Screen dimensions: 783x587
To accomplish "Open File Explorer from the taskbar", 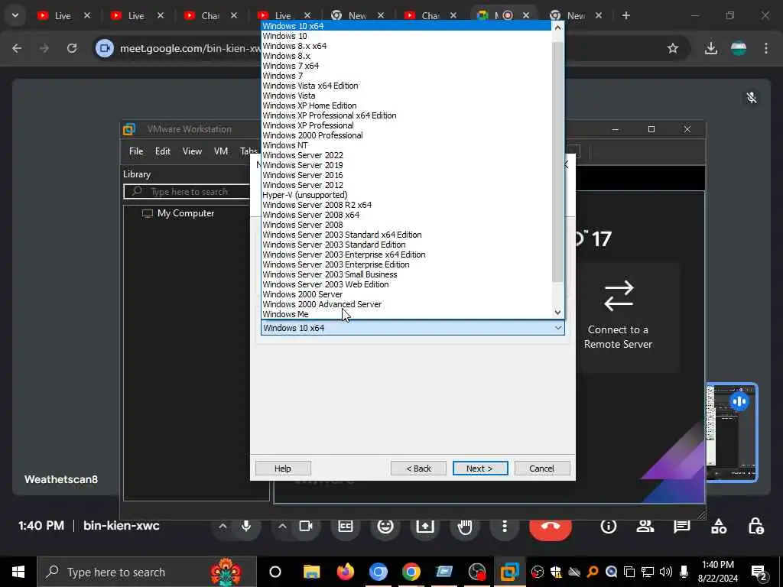I will pyautogui.click(x=311, y=572).
